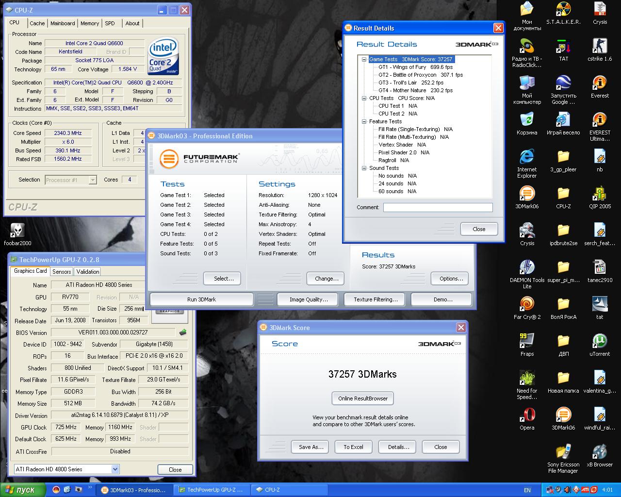Launch the cstrike 1.6 desktop shortcut
Viewport: 621px width, 497px height.
[x=600, y=50]
